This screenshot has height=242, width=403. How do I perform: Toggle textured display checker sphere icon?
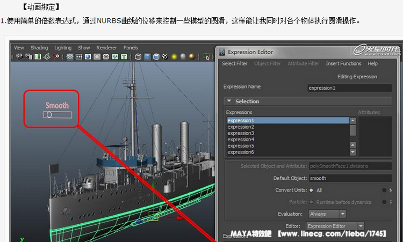coord(165,56)
